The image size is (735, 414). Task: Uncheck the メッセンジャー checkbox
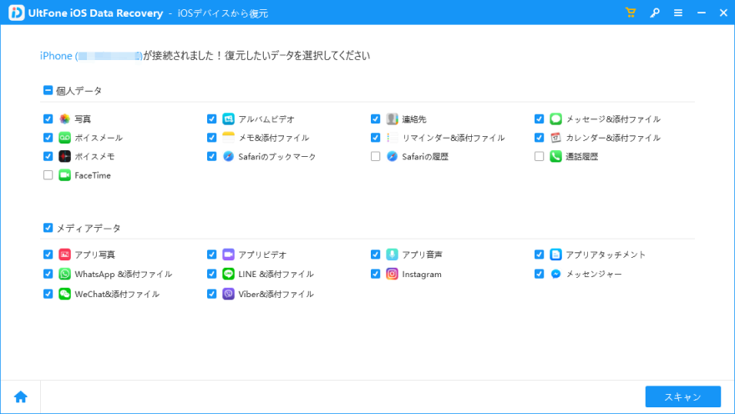(x=539, y=274)
